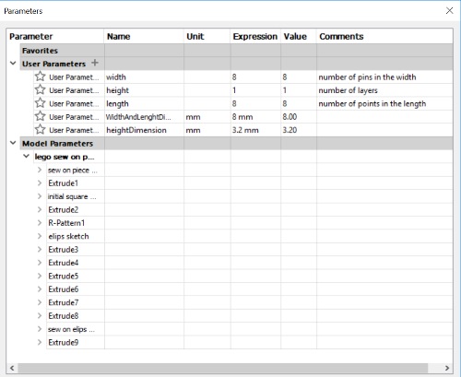
Task: Select the R-Pattern1 tree item
Action: (x=66, y=223)
